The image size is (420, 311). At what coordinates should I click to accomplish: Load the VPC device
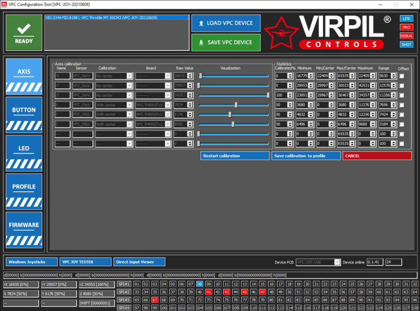226,23
